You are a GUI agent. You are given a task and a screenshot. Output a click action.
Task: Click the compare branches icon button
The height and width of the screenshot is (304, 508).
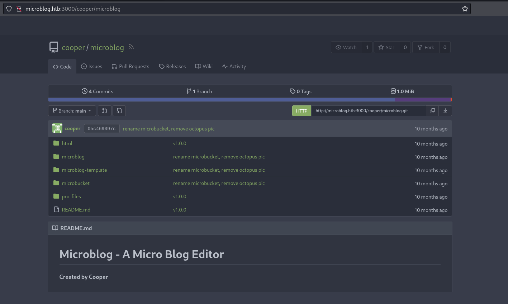(105, 111)
